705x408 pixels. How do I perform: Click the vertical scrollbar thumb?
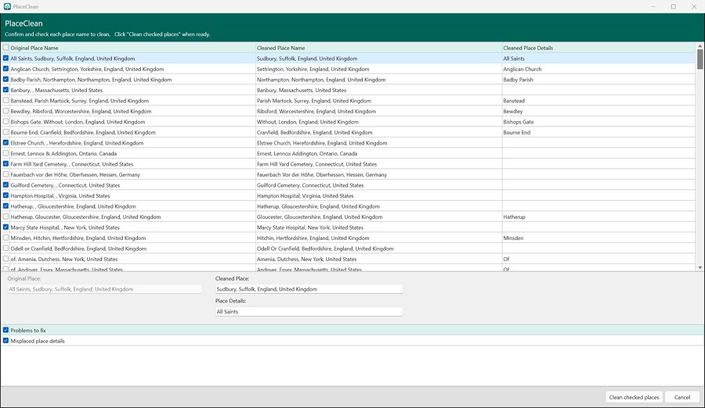pos(700,59)
